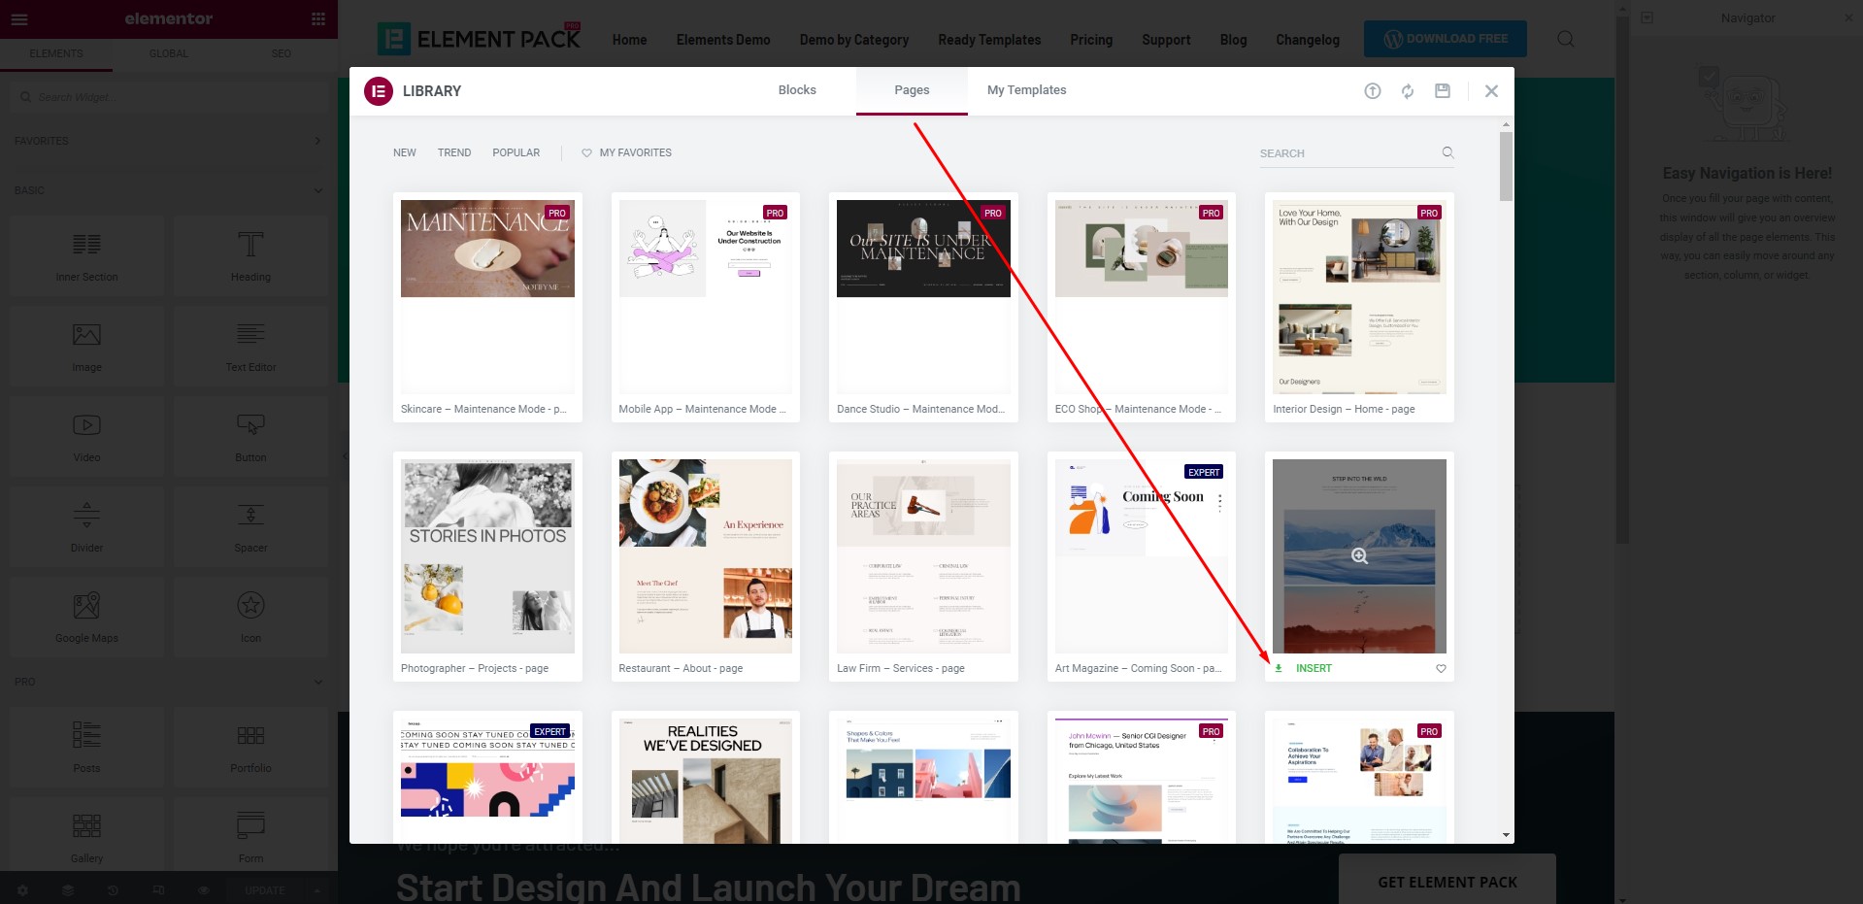Image resolution: width=1863 pixels, height=904 pixels.
Task: Open the History (revisions) icon in footer
Action: [112, 889]
